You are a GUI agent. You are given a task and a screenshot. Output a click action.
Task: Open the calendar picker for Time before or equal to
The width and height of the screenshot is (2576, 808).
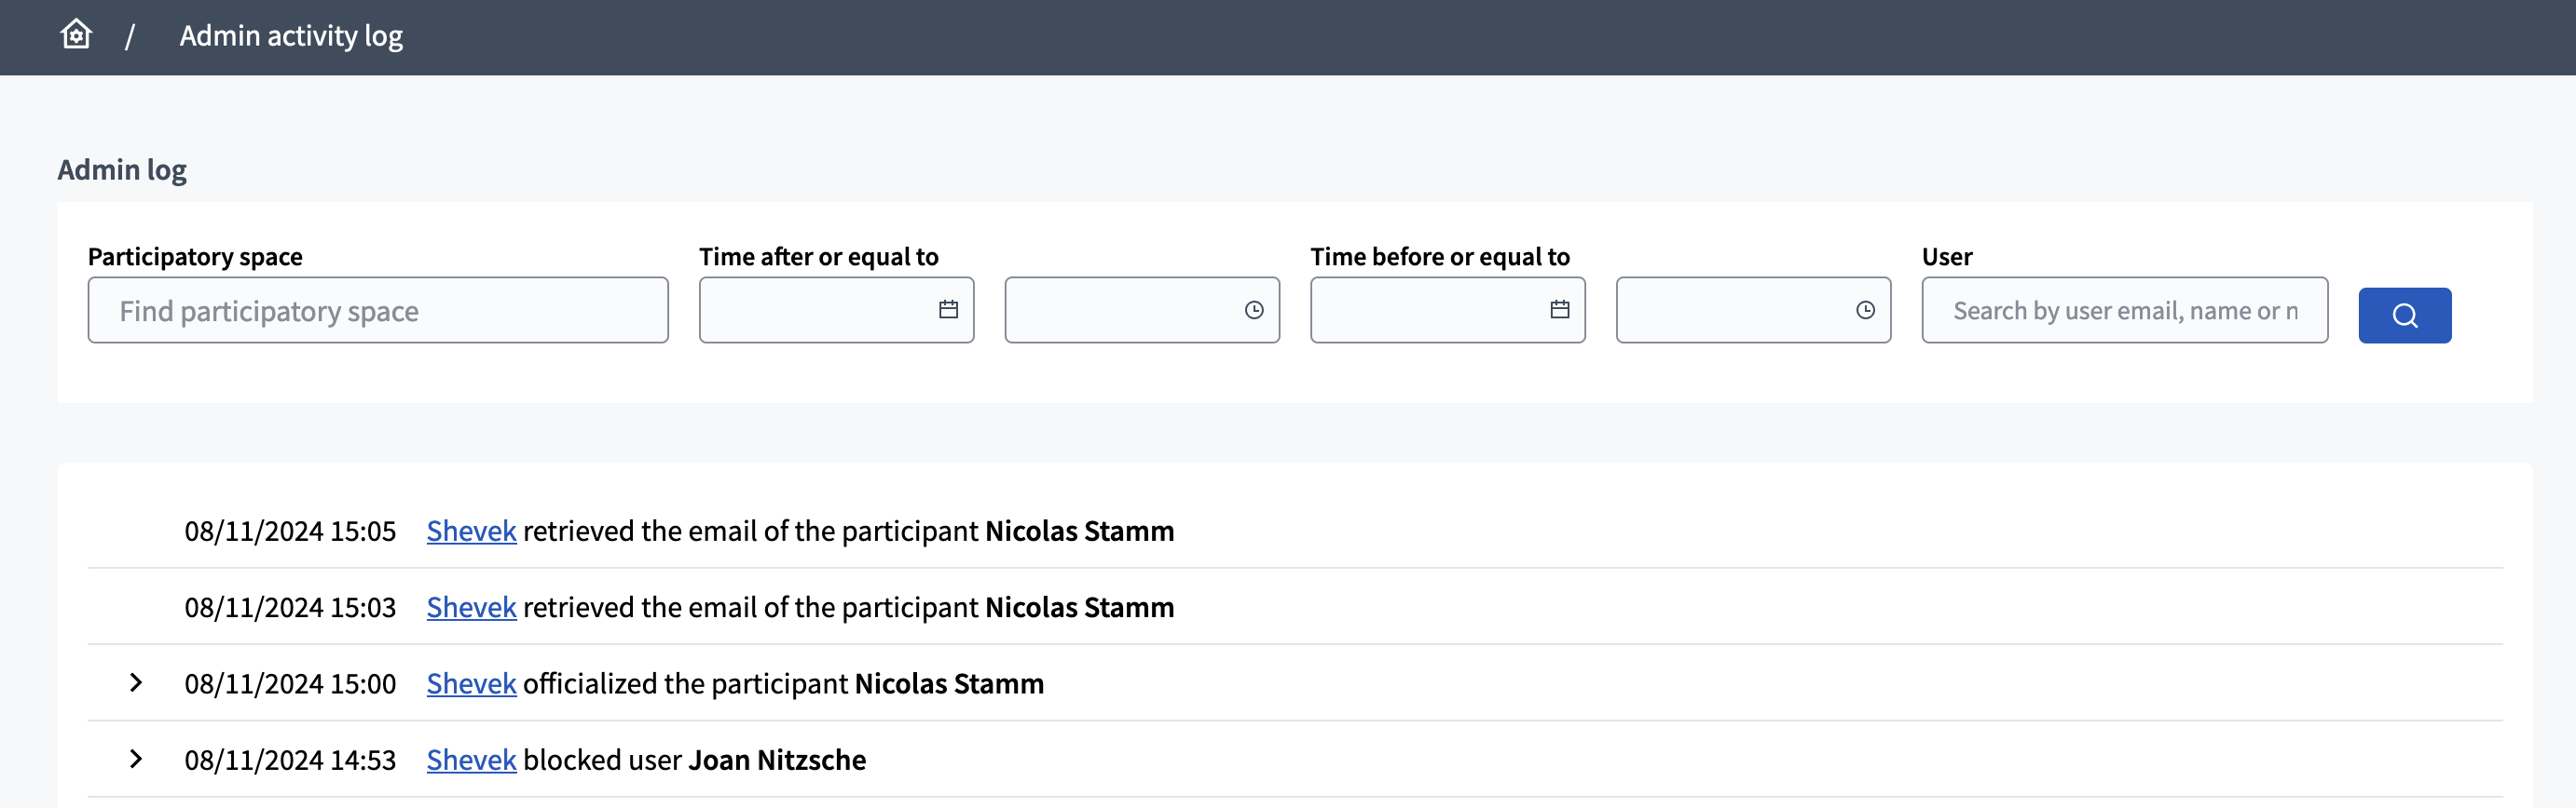point(1559,310)
